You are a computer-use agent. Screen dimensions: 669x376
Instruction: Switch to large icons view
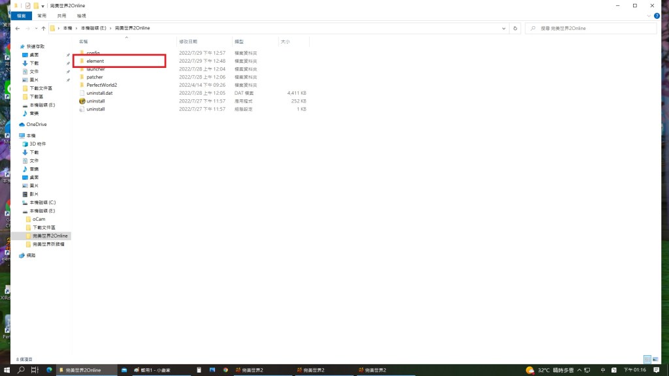(x=655, y=359)
